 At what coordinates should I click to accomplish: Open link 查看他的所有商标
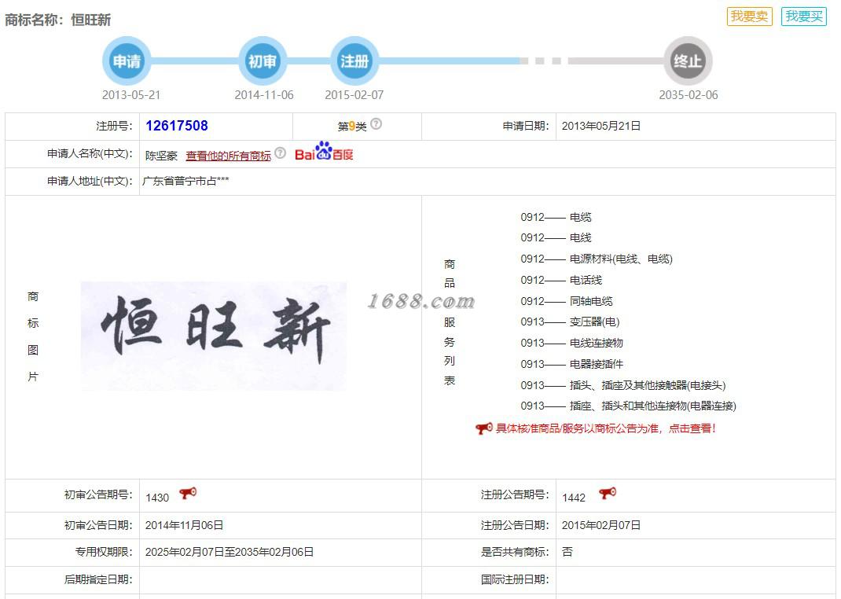pyautogui.click(x=229, y=156)
